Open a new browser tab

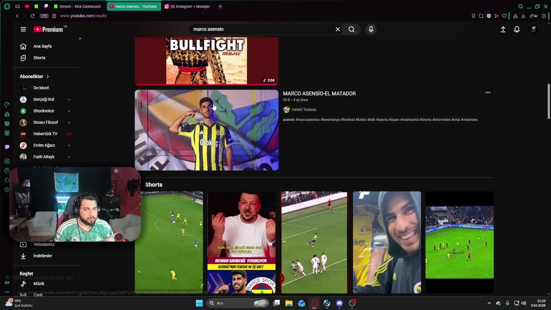(x=220, y=6)
